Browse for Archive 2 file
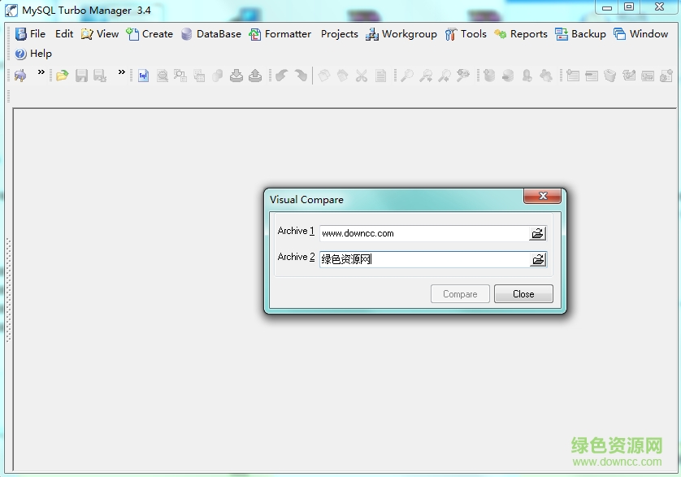This screenshot has width=681, height=477. [x=537, y=259]
